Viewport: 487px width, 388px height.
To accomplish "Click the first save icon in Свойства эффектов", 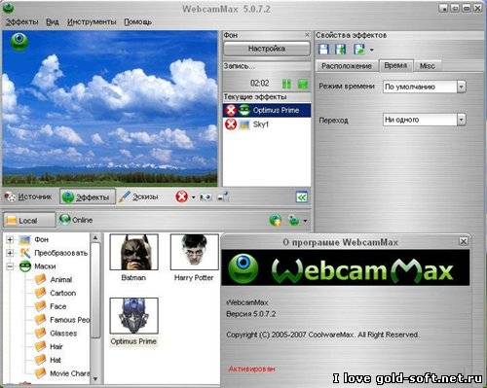I will 323,50.
